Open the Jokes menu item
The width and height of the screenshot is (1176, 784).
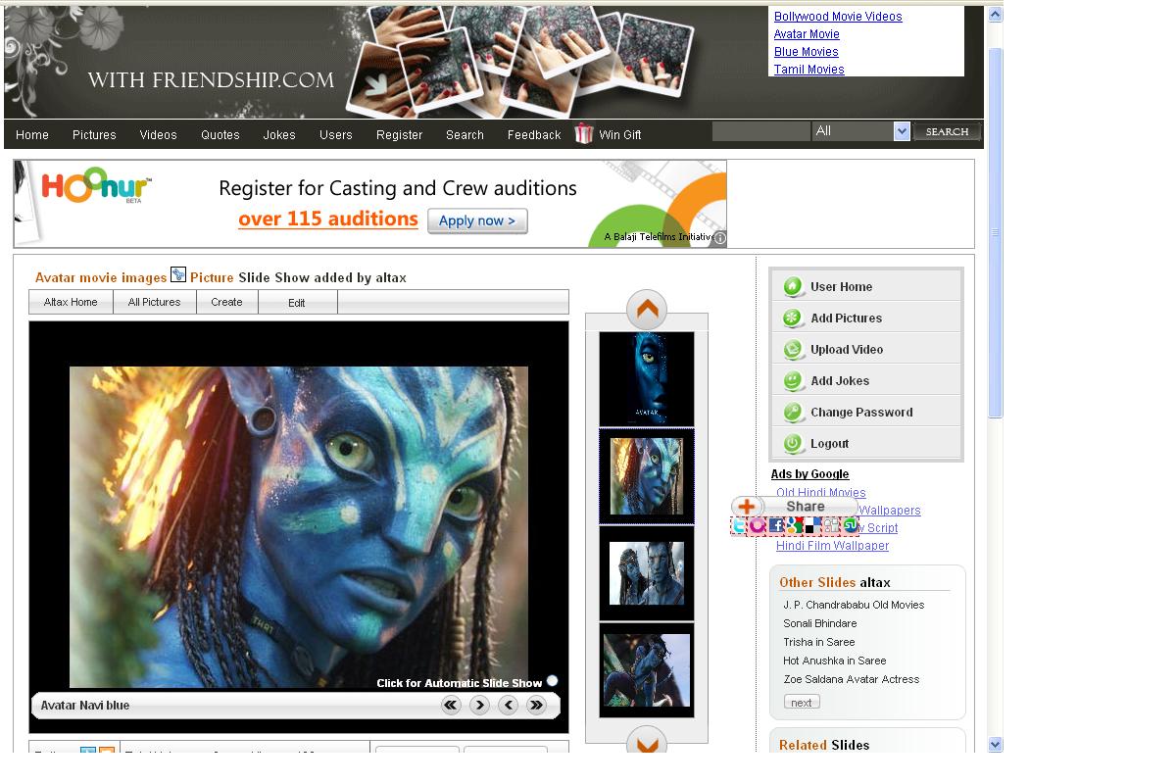pyautogui.click(x=279, y=135)
